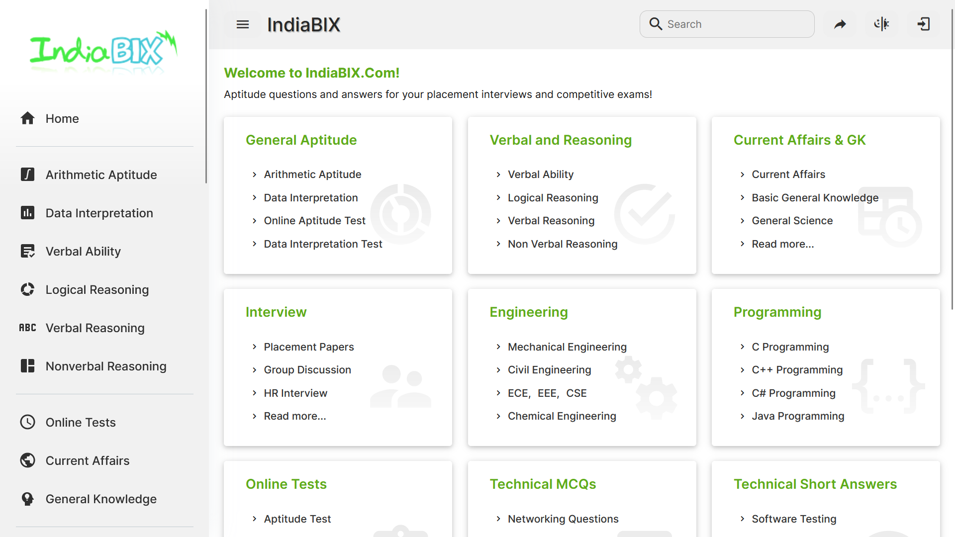Click the Online Tests clock icon
955x537 pixels.
[27, 422]
